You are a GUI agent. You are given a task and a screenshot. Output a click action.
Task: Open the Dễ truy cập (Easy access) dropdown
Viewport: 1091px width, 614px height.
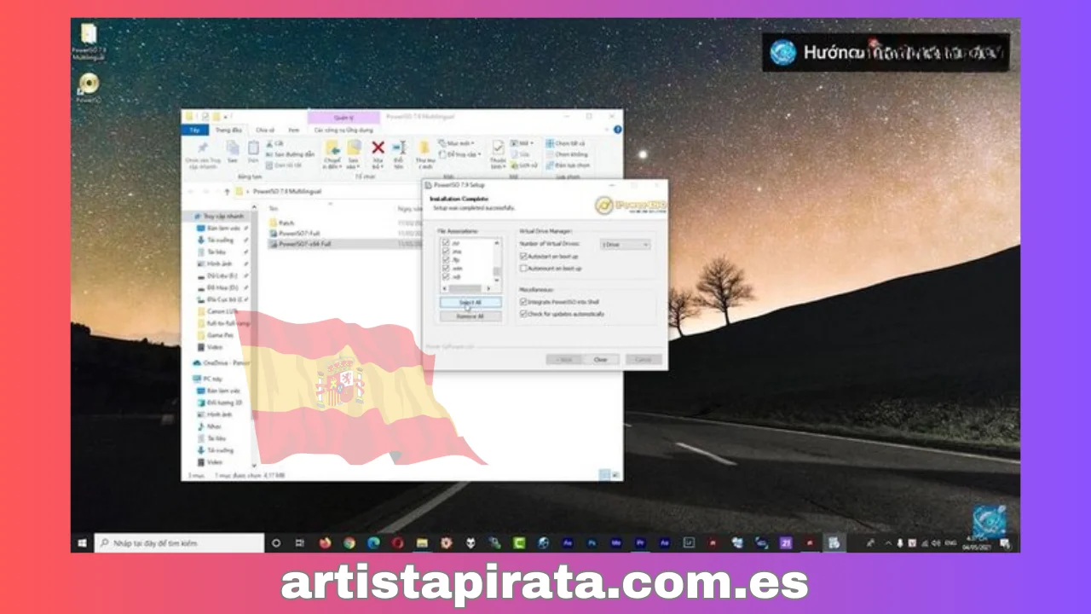click(x=459, y=154)
